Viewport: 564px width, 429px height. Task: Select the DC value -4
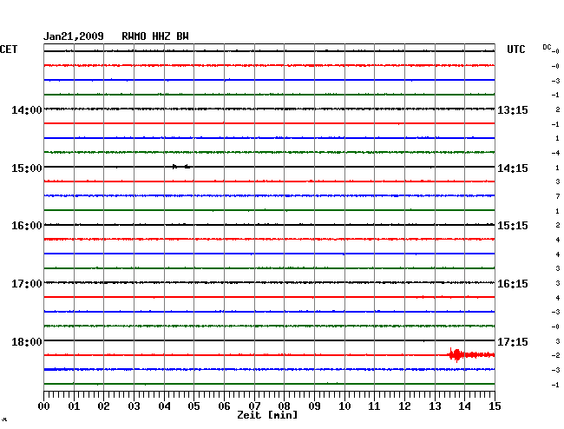pos(555,153)
